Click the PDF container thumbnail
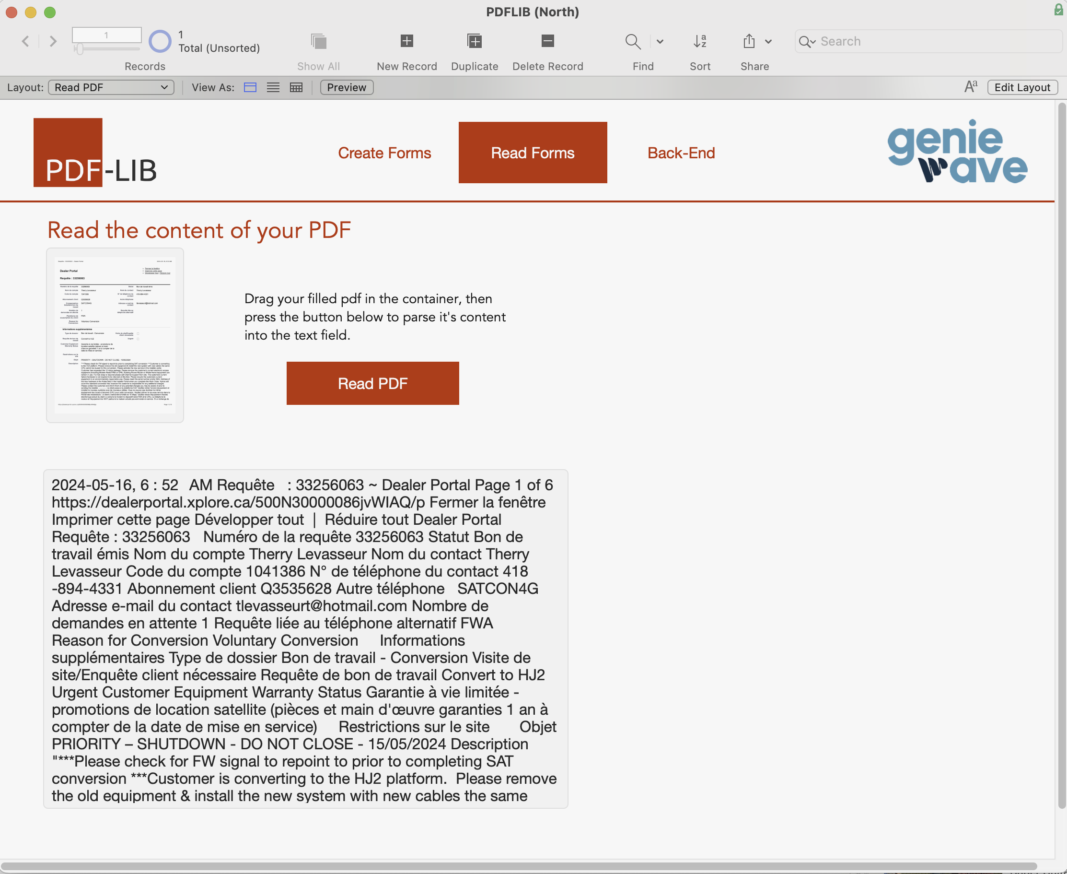 (115, 335)
